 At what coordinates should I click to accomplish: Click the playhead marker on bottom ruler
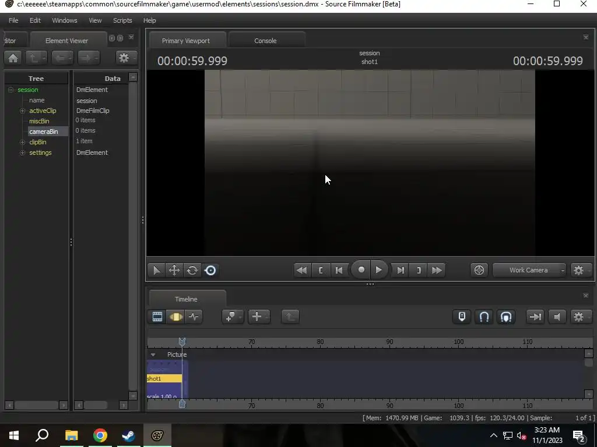coord(182,404)
